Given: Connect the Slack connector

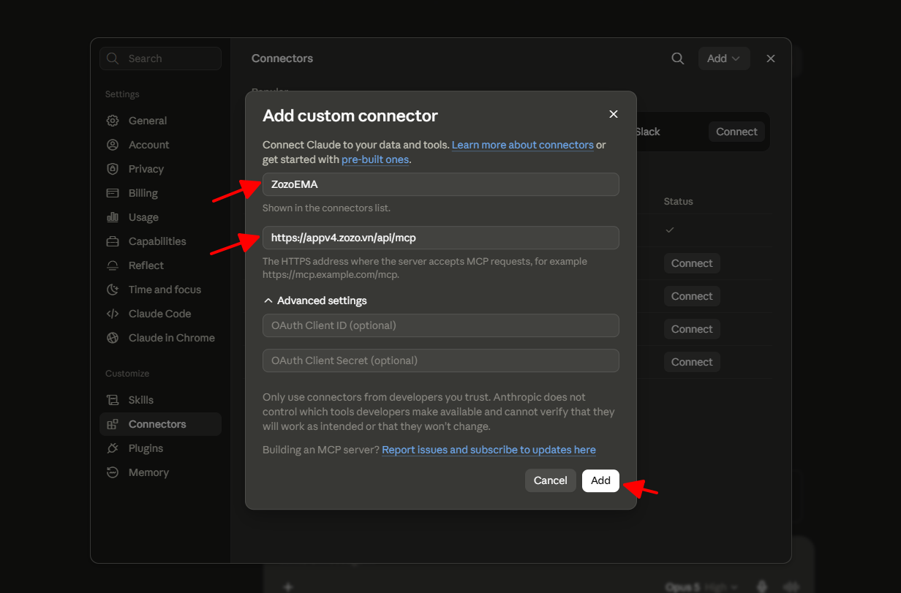Looking at the screenshot, I should coord(736,132).
